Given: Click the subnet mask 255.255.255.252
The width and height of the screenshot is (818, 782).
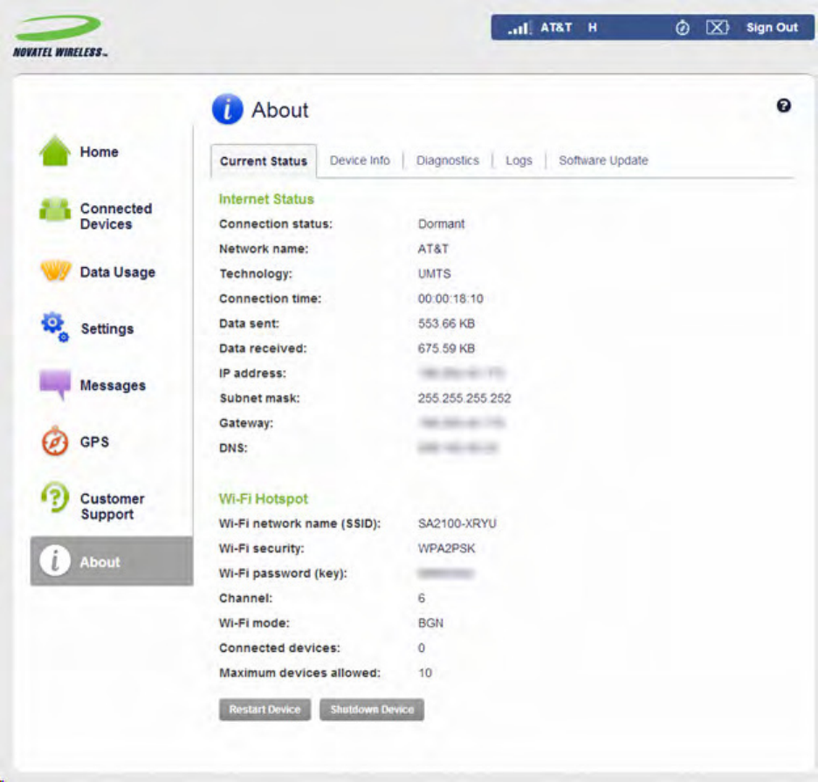Looking at the screenshot, I should [x=464, y=399].
